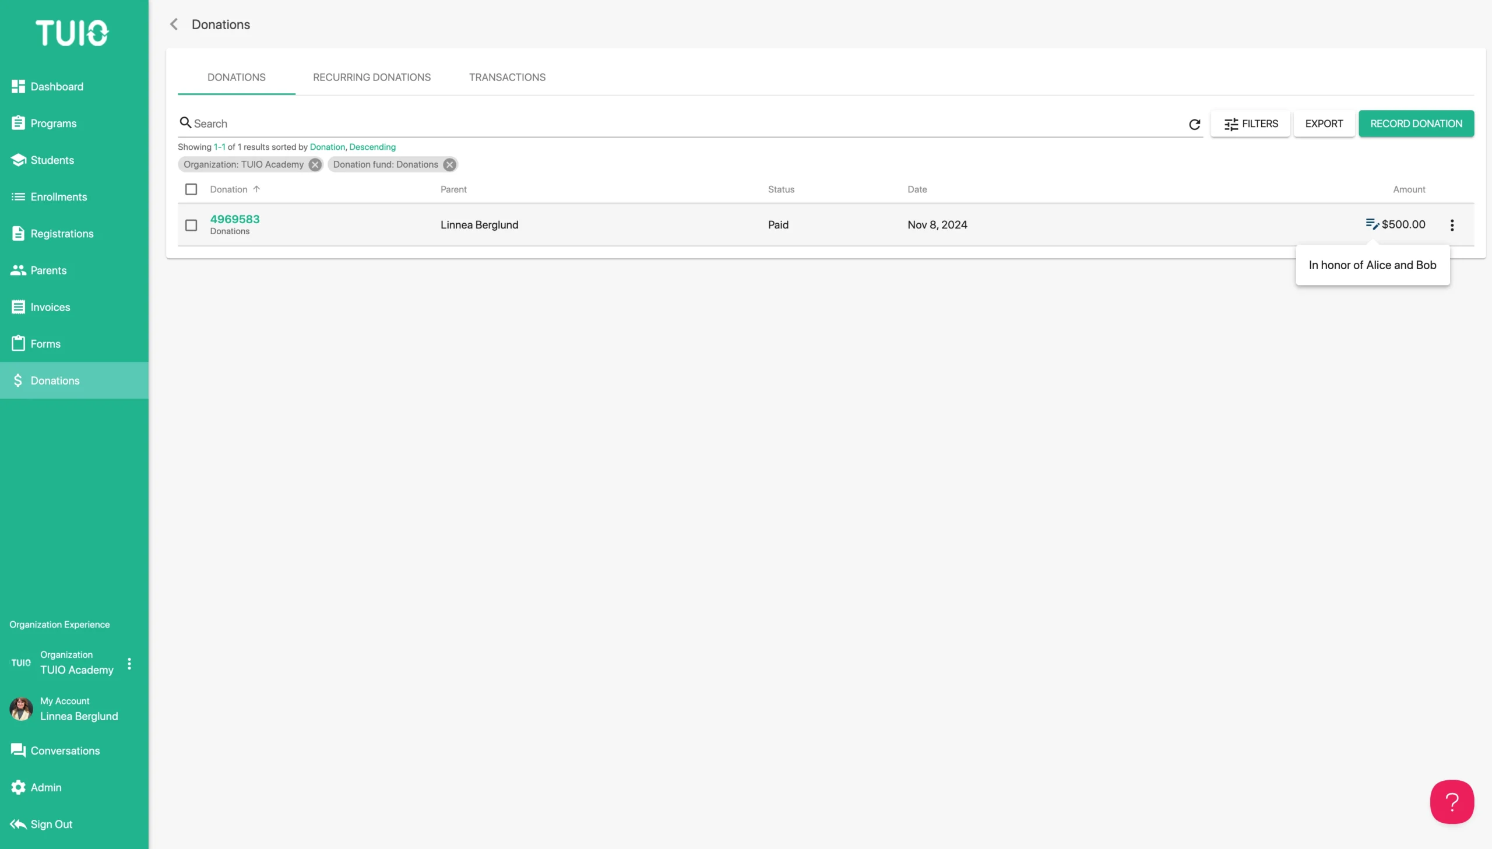Image resolution: width=1492 pixels, height=849 pixels.
Task: Click the back arrow next to Donations title
Action: click(174, 24)
